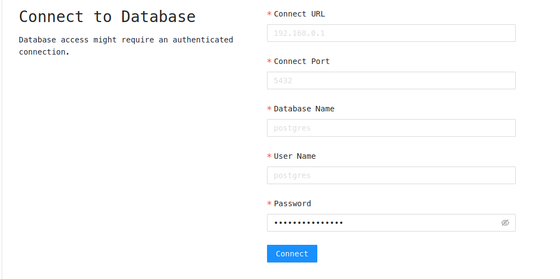Click the Connect URL label
560x279 pixels.
[299, 14]
